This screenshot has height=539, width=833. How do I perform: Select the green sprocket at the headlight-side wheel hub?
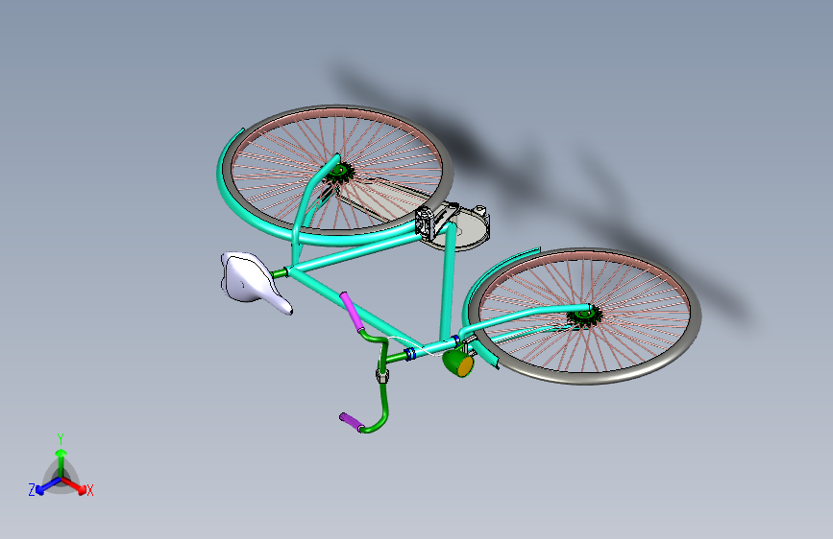(584, 316)
